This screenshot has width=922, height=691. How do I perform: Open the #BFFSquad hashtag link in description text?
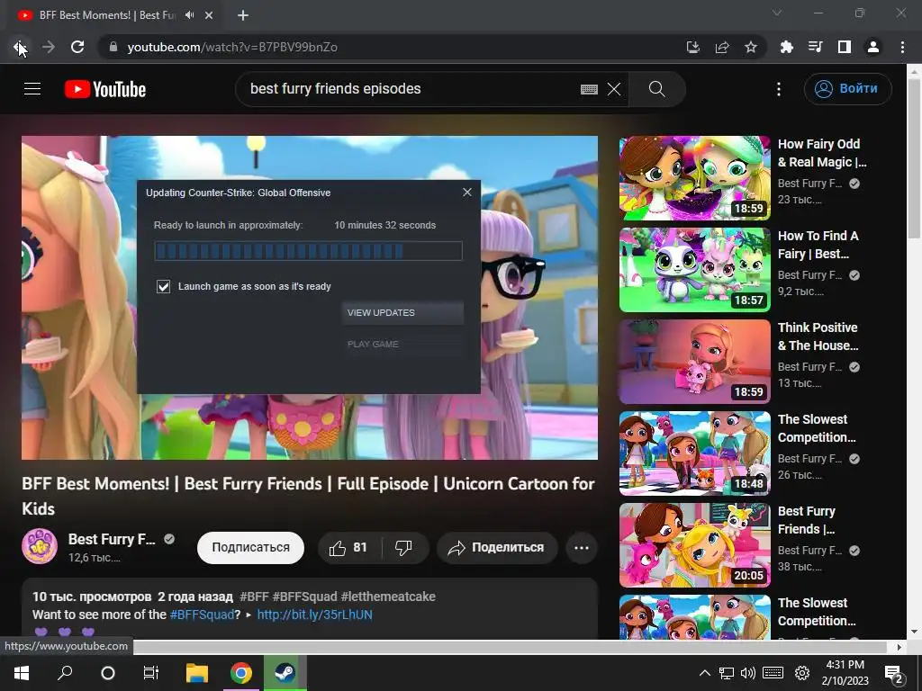[x=202, y=615]
